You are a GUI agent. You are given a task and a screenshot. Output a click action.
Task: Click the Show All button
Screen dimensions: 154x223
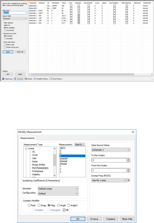(20, 52)
